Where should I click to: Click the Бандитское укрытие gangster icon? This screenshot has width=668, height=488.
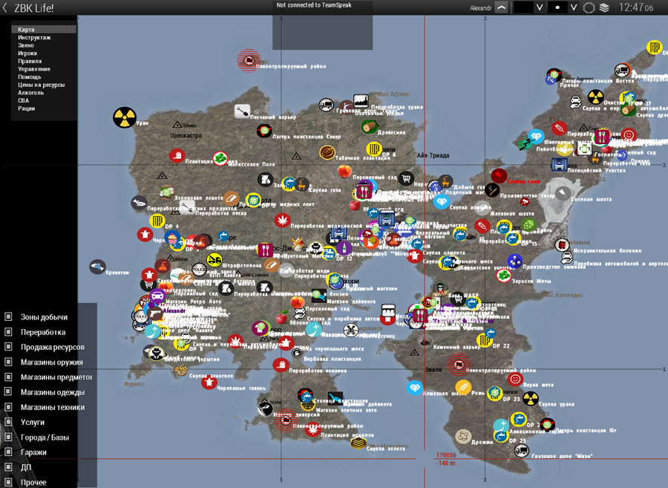tap(157, 353)
